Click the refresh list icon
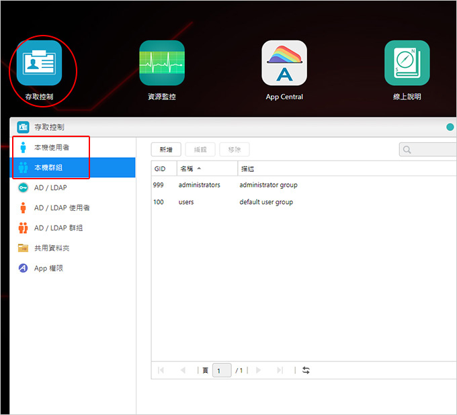The height and width of the screenshot is (415, 457). [306, 370]
